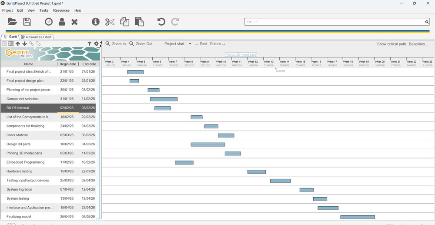Open the history clock icon

(49, 22)
